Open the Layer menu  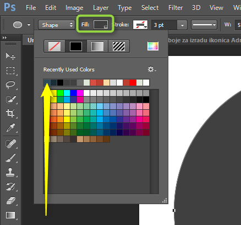tap(101, 8)
